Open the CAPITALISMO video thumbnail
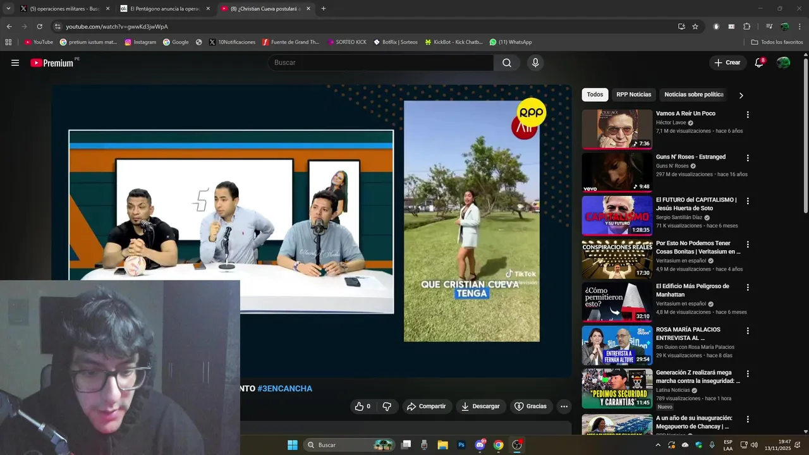809x455 pixels. click(x=617, y=215)
